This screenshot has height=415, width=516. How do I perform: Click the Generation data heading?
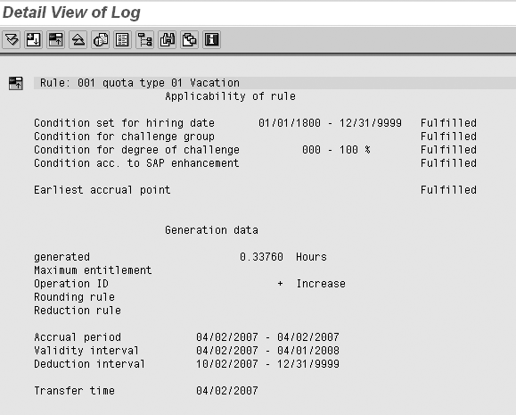(x=211, y=229)
